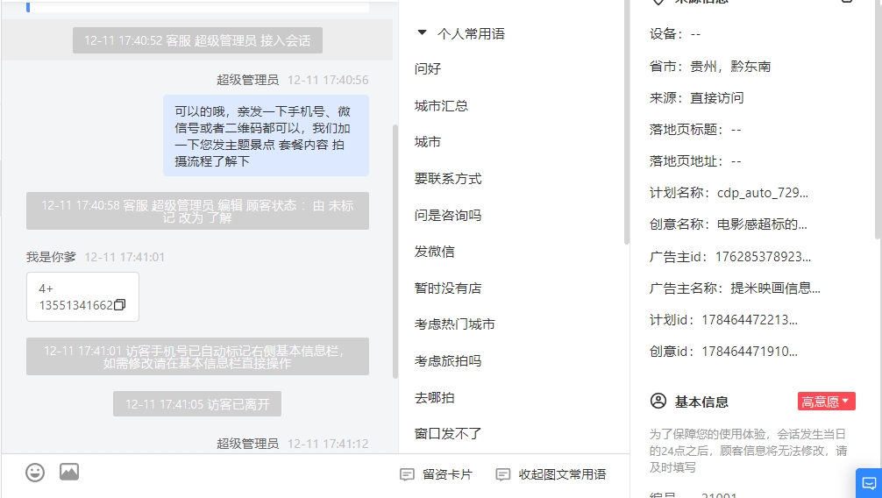The height and width of the screenshot is (498, 882).
Task: Insert an image into the chat
Action: (69, 472)
